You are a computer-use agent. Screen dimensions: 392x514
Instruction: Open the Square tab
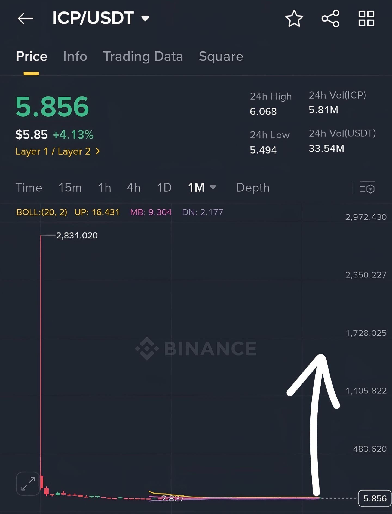[x=221, y=56]
